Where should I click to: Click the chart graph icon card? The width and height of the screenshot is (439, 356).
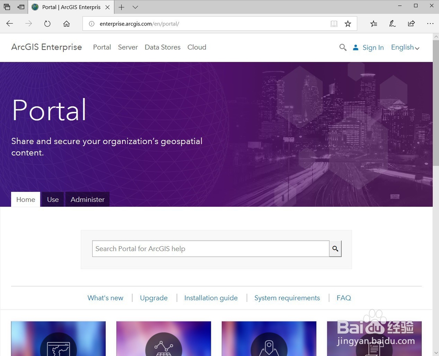[163, 338]
